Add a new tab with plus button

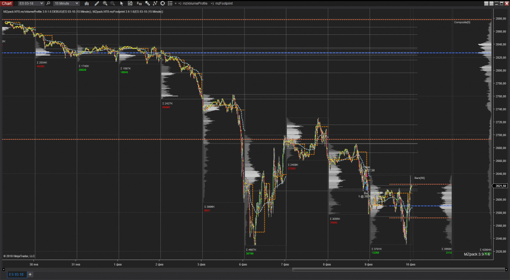click(30, 275)
